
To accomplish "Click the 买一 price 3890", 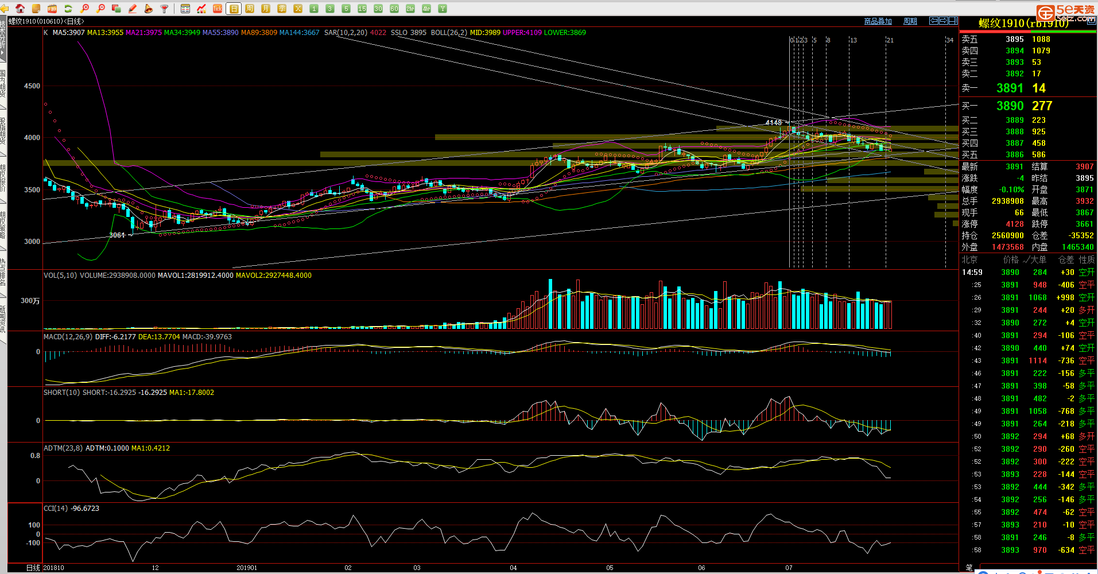I will (1010, 106).
